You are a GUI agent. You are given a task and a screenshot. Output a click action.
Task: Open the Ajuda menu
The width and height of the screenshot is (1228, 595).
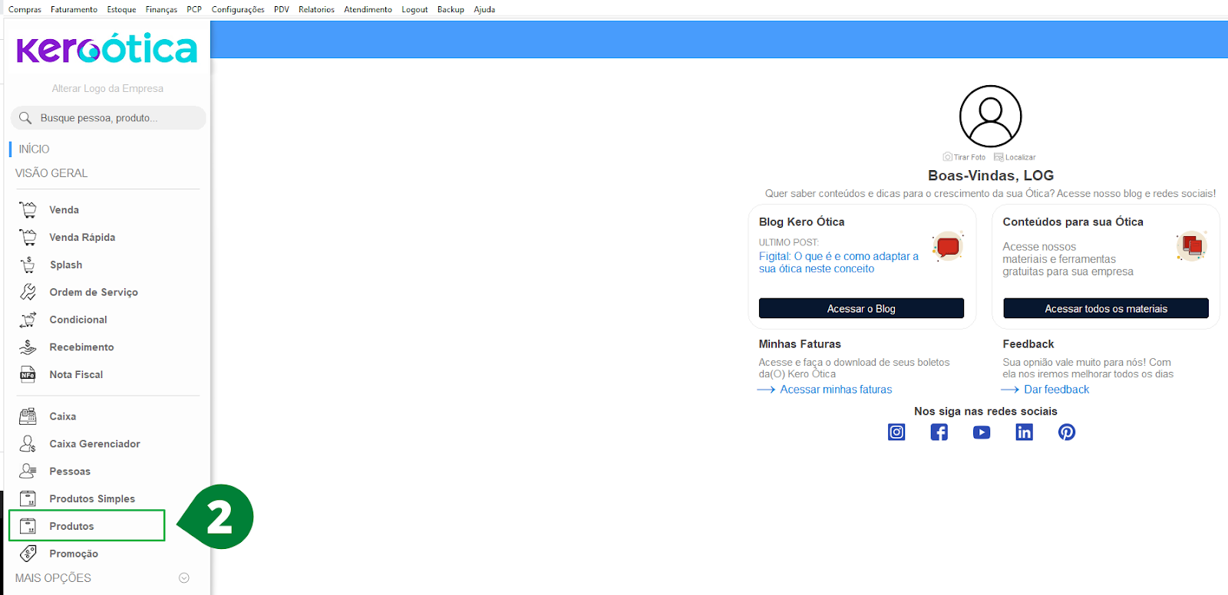point(484,9)
